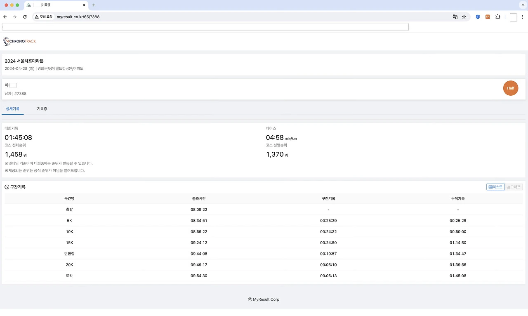
Task: Click the 00:05:13 split record
Action: pos(328,276)
